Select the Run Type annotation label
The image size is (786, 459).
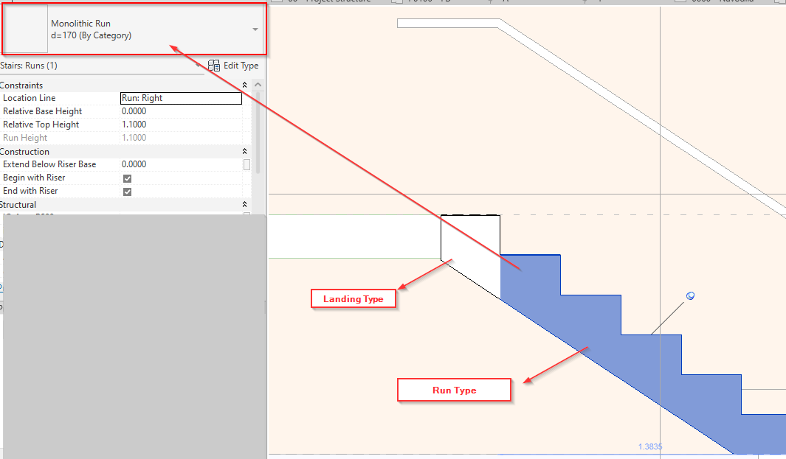[x=454, y=390]
